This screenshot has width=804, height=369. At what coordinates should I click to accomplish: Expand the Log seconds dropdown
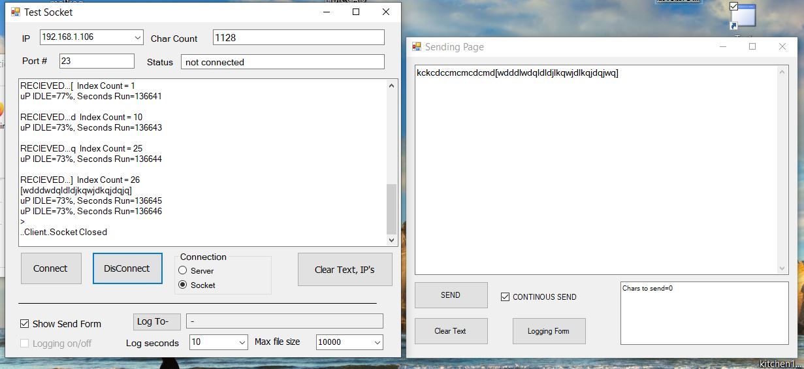pyautogui.click(x=241, y=342)
